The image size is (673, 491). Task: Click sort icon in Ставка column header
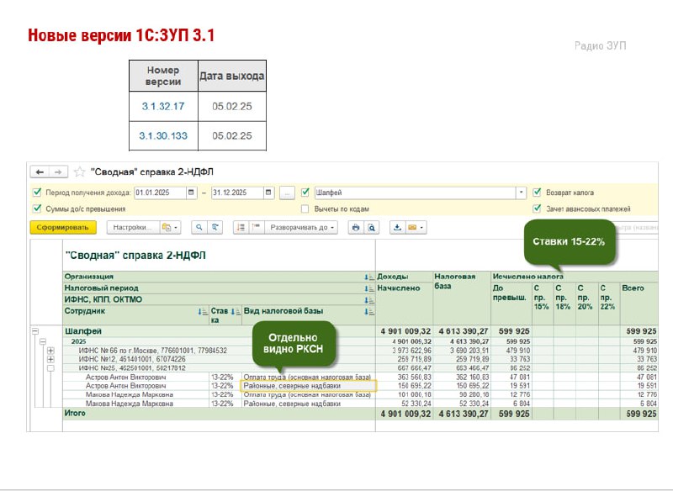point(236,312)
